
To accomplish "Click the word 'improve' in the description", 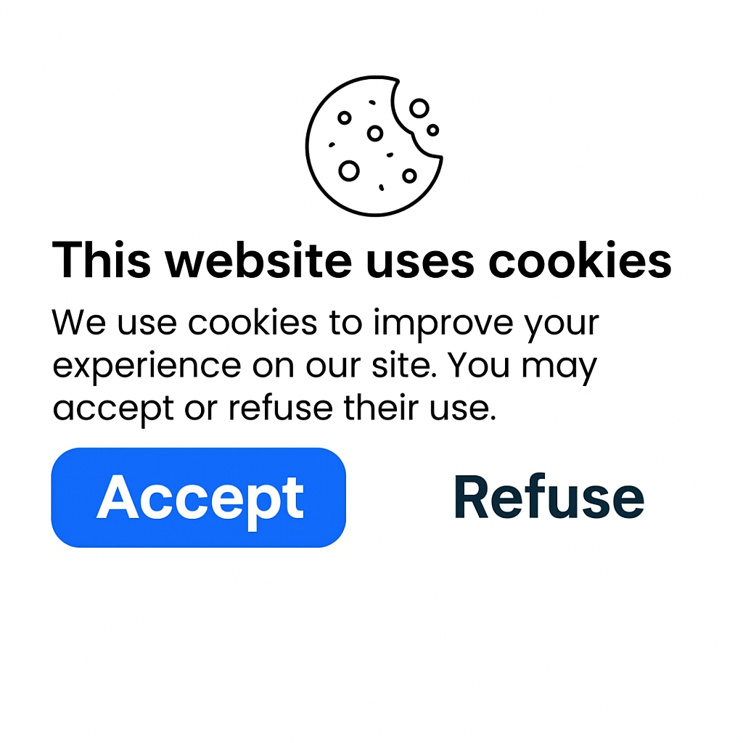I will (x=443, y=324).
